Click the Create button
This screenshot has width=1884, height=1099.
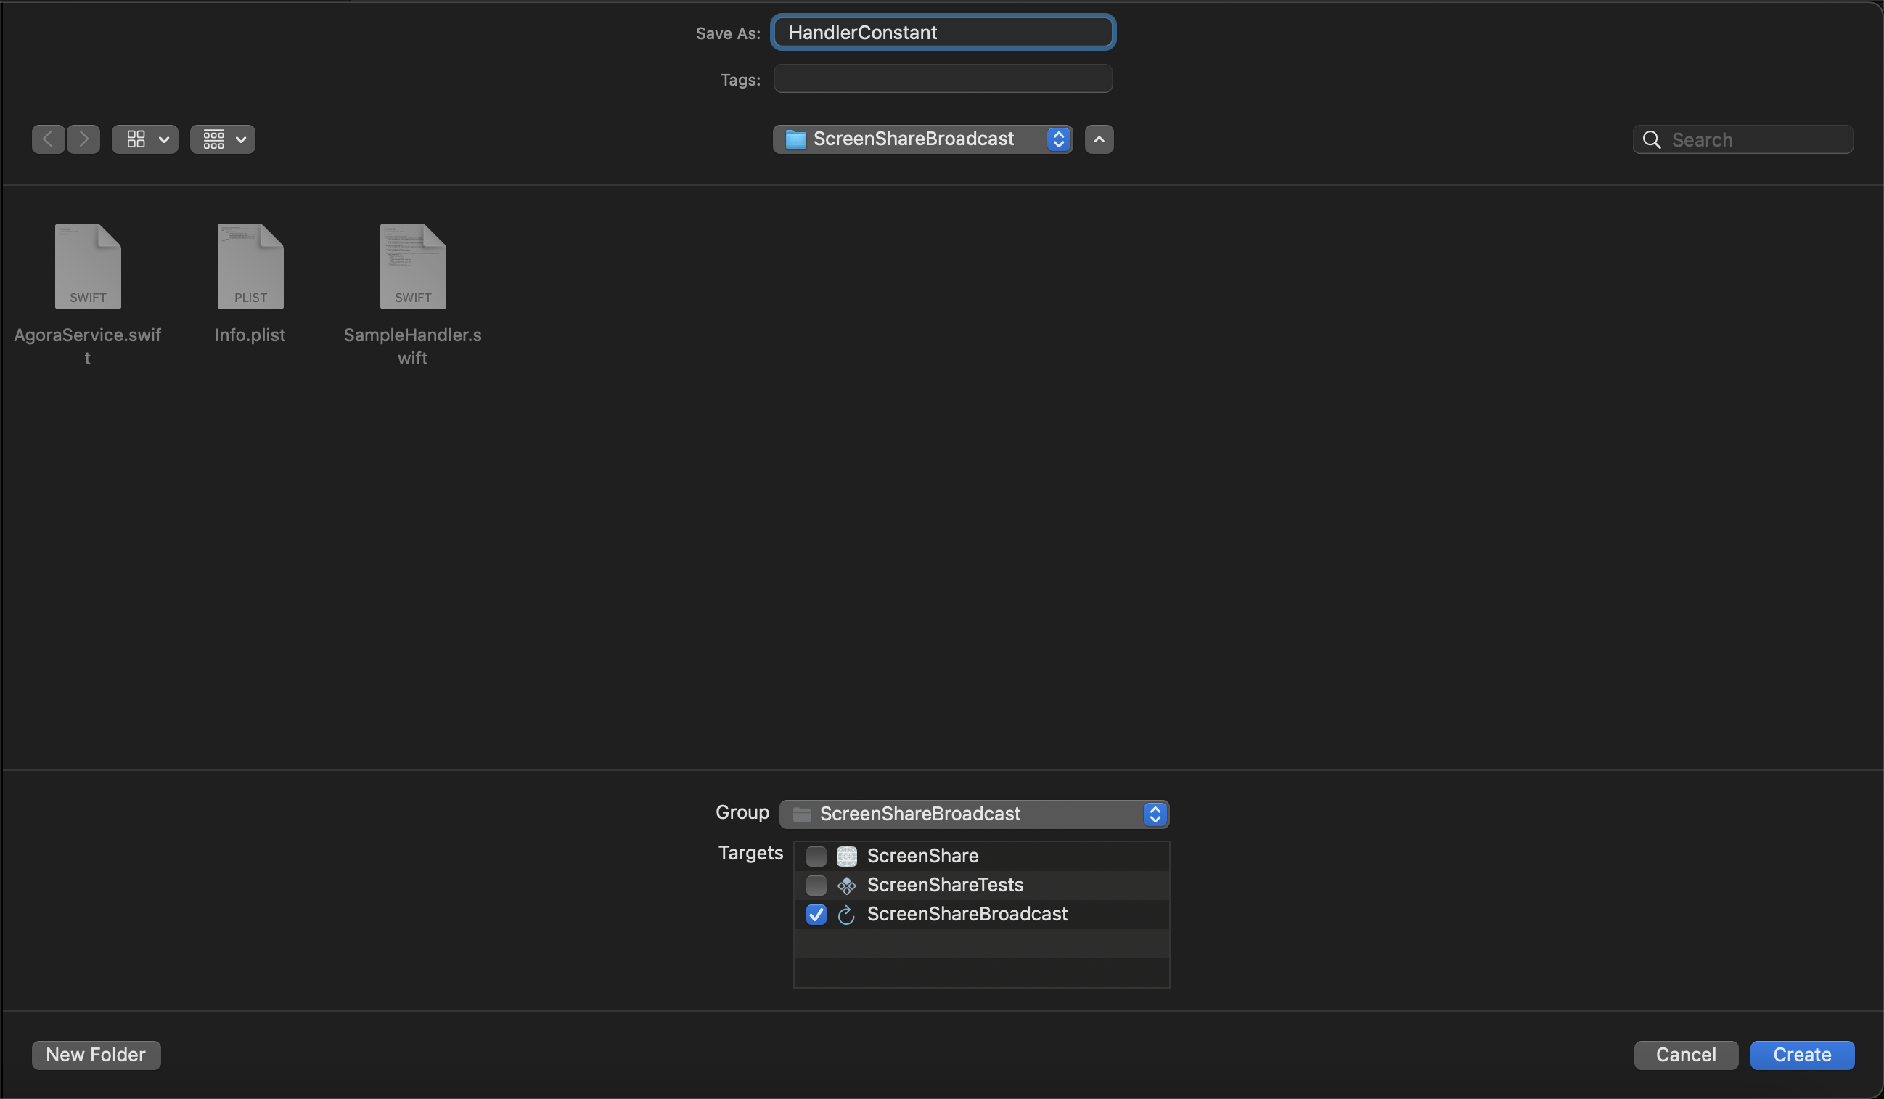pyautogui.click(x=1802, y=1055)
